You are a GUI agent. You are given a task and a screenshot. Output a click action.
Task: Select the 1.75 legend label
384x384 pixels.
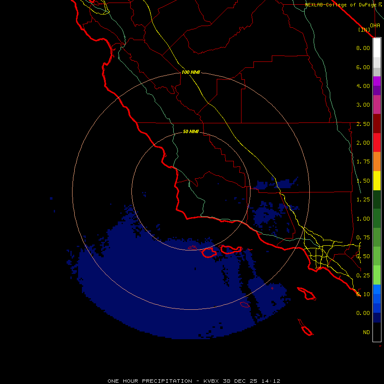pos(363,162)
